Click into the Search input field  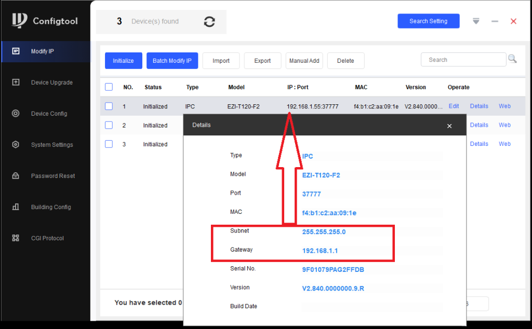[x=462, y=60]
